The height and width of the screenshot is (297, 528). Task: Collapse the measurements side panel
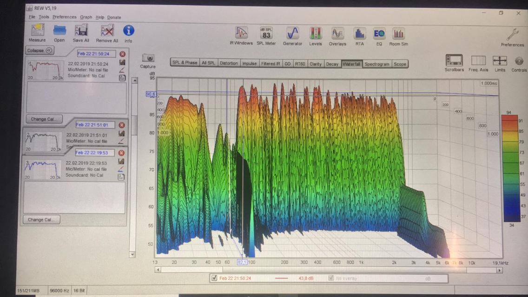click(40, 51)
